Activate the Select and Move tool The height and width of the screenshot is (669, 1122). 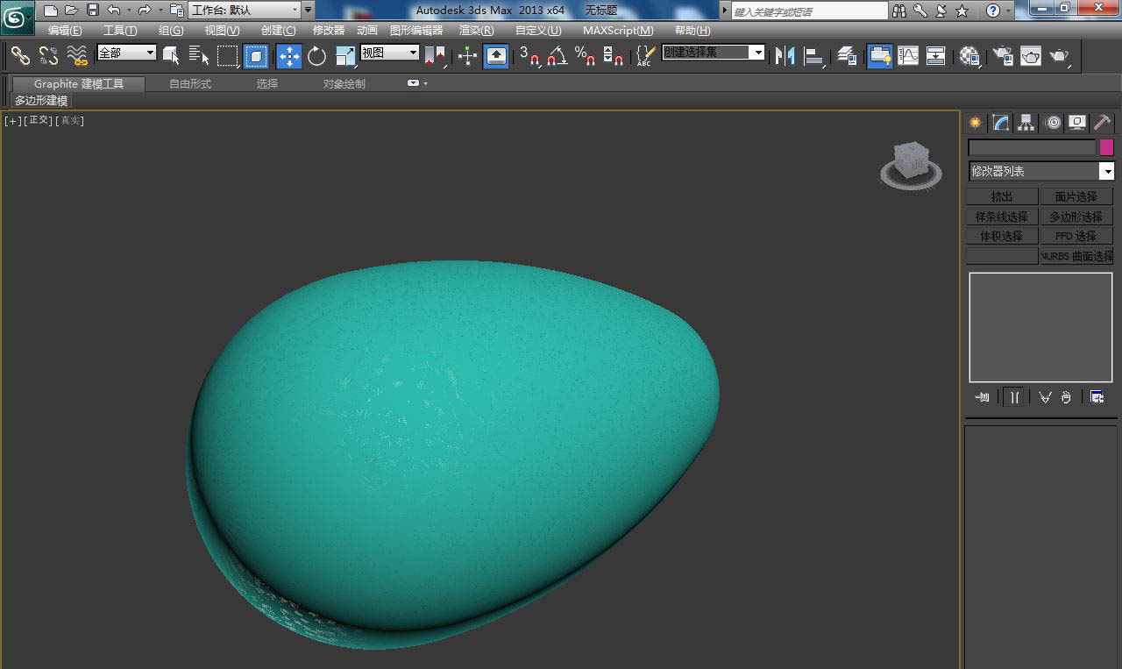coord(288,56)
